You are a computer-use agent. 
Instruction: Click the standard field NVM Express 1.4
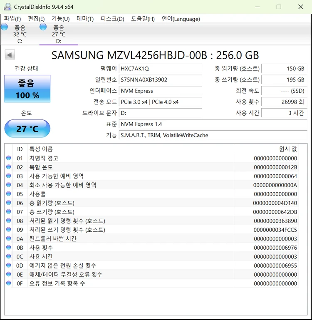coord(213,124)
